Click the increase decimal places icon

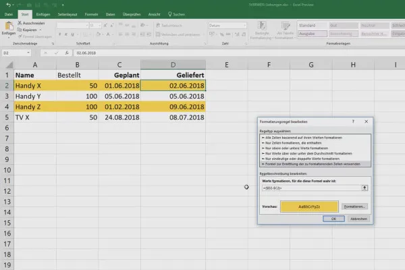[x=237, y=34]
